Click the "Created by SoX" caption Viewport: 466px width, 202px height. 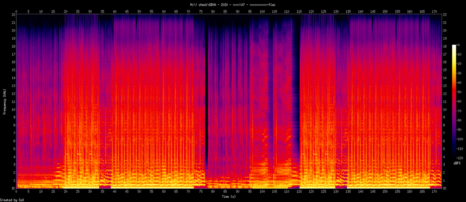[x=12, y=200]
